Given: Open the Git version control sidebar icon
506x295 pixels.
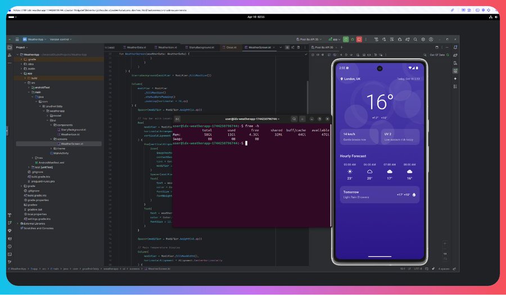Looking at the screenshot, I should pos(10,262).
